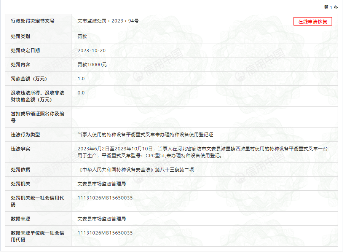
Task: Click the 没收违法所得 label cell
Action: coord(38,96)
